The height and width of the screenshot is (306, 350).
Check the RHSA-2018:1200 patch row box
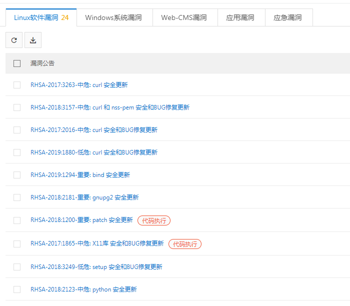(17, 220)
